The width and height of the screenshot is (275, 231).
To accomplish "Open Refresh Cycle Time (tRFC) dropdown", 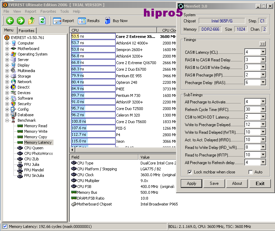I will click(263, 109).
